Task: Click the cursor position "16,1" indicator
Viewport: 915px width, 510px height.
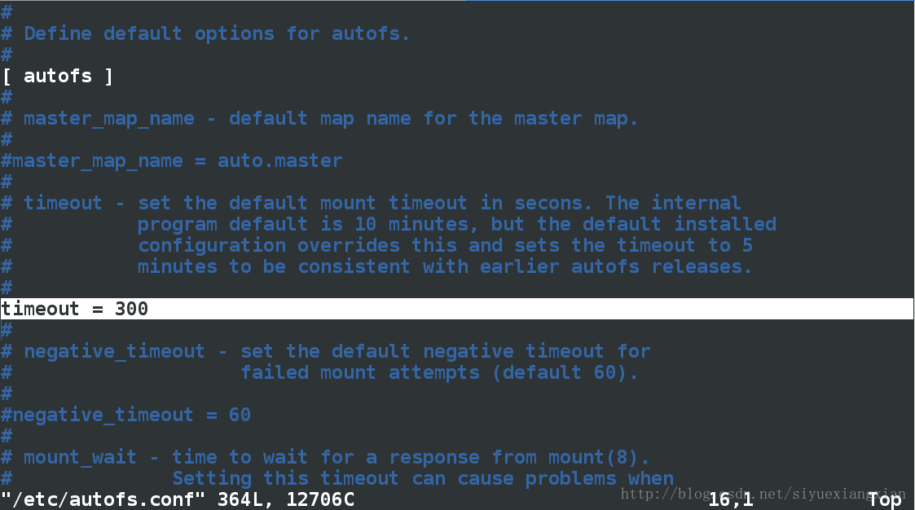Action: (731, 499)
